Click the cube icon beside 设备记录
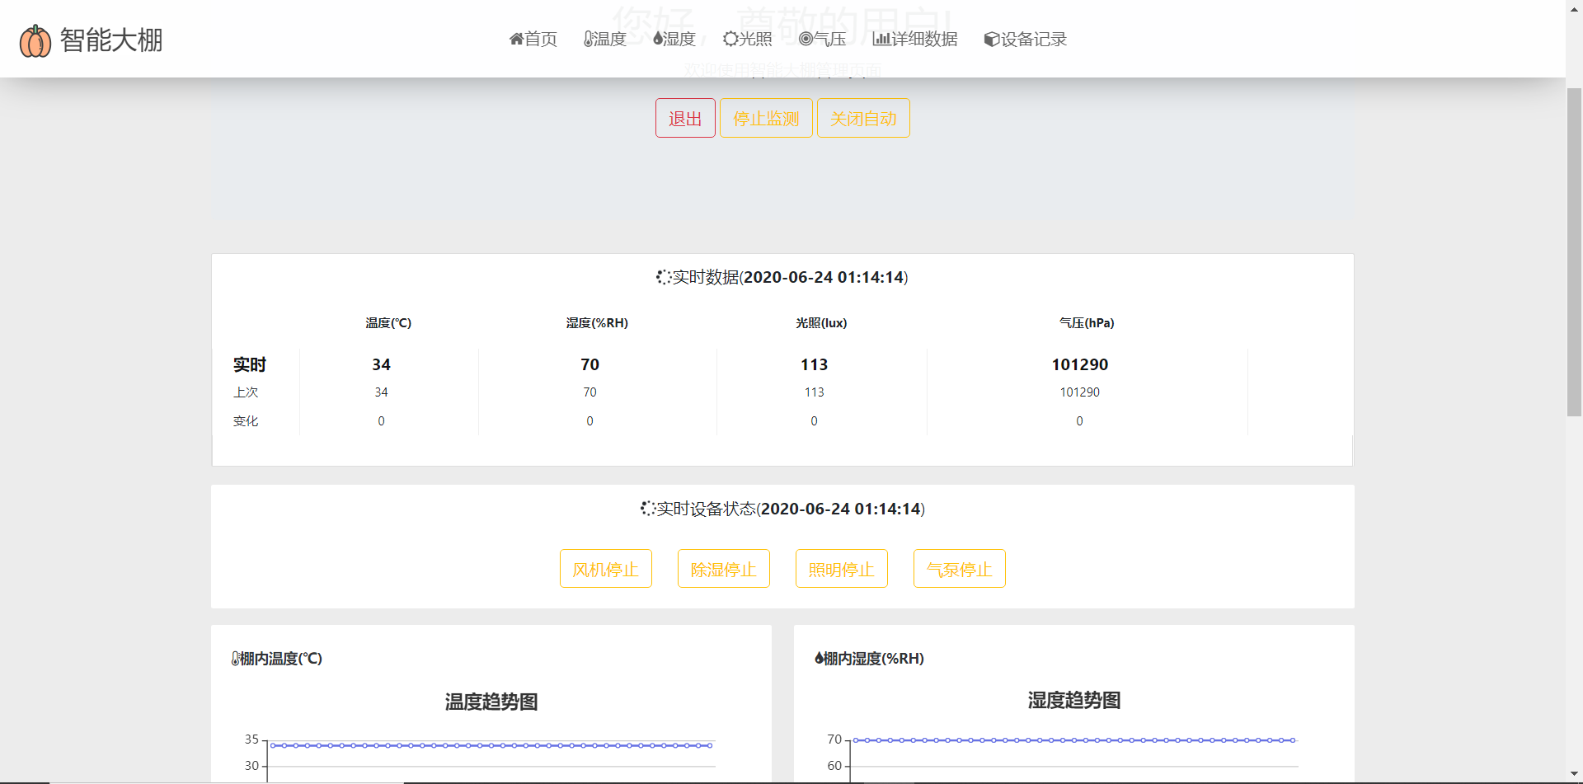Viewport: 1583px width, 784px height. pyautogui.click(x=992, y=39)
